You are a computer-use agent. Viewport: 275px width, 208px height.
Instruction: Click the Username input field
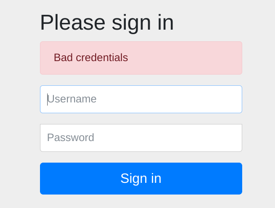(141, 99)
